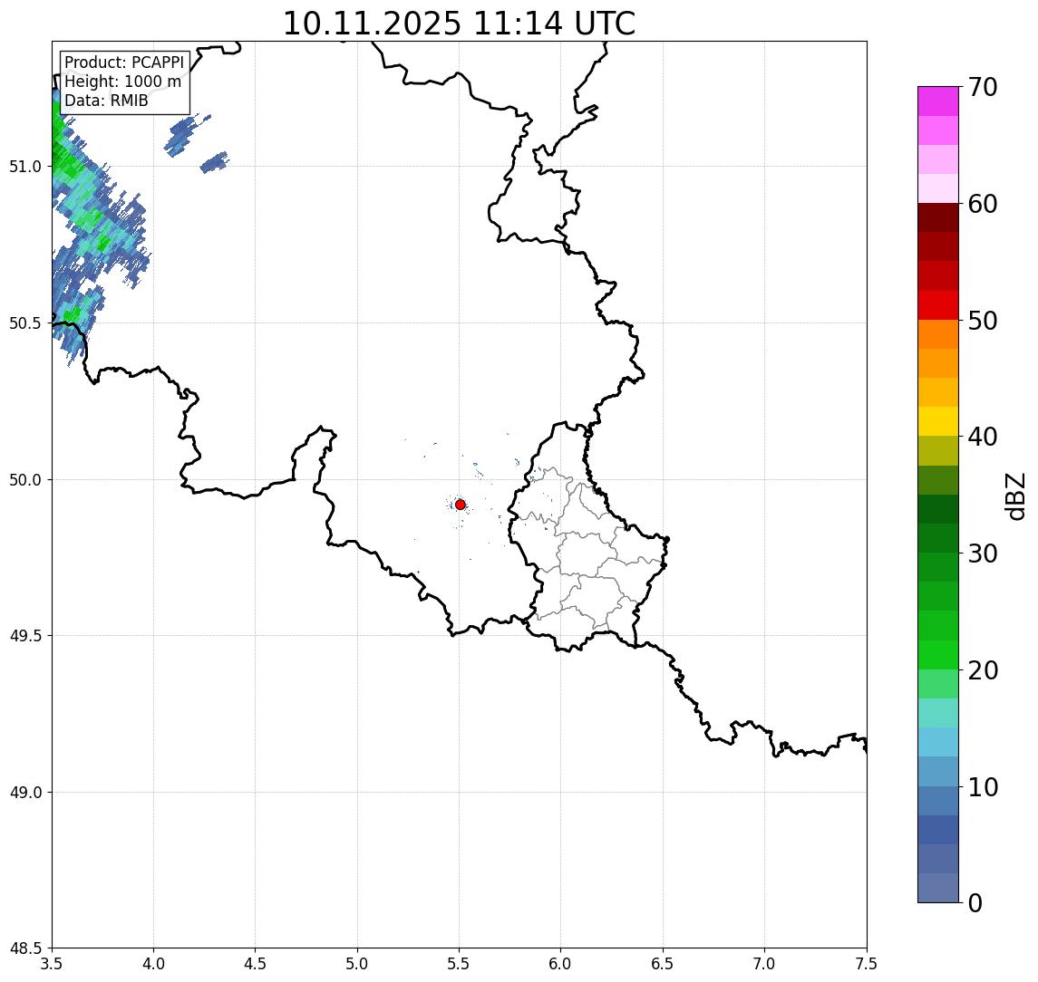The height and width of the screenshot is (982, 1038).
Task: Click the bright red colorbar swatch just above 50
Action: [938, 305]
